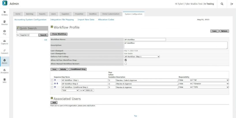Go to the Pay sidebar icon
236x118 pixels.
[x=4, y=32]
